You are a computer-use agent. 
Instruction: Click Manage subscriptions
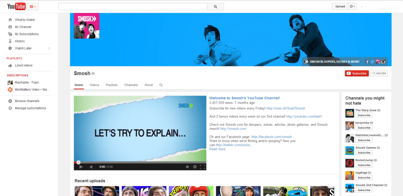tap(30, 108)
